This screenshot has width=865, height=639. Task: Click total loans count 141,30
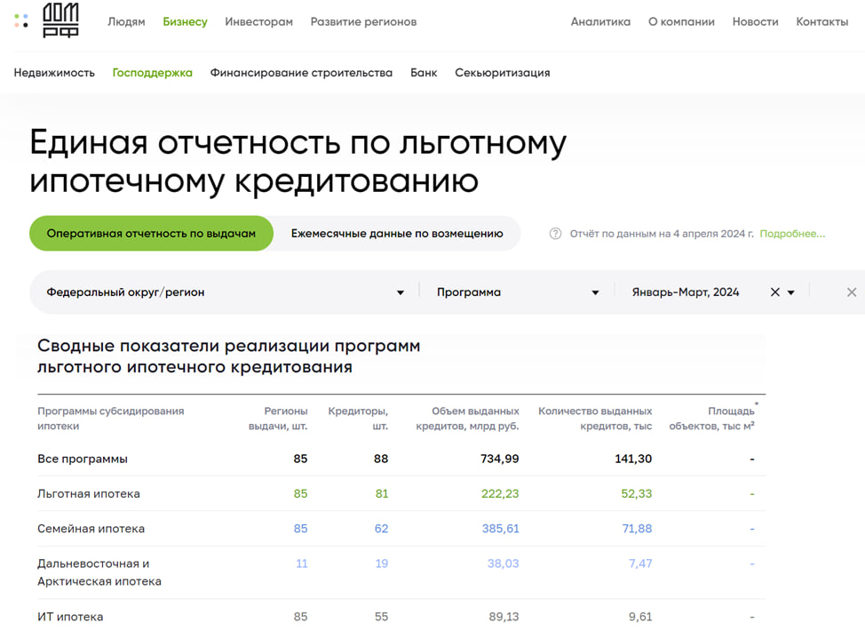point(633,459)
